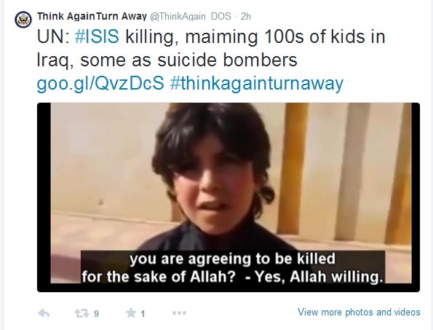
Task: Click text line 'Iraq, some as suicide bombers'
Action: pyautogui.click(x=167, y=60)
